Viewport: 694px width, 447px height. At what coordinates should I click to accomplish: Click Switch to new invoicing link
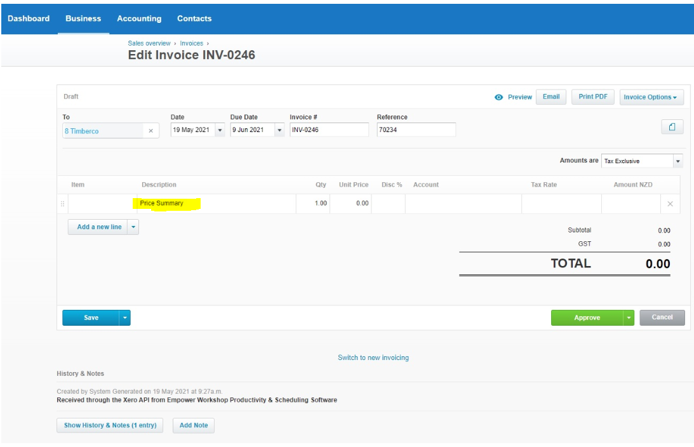click(x=373, y=357)
